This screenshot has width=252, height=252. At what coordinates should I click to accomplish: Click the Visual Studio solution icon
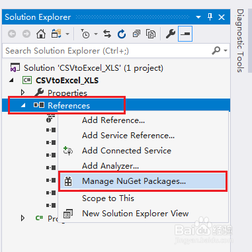coord(15,67)
